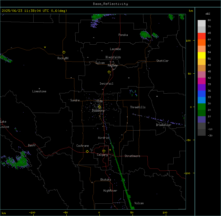The image size is (221, 216).
Task: Click the Strathmore city label
Action: [132, 156]
